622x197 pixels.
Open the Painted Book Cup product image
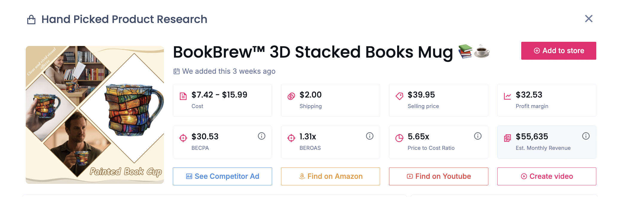95,115
